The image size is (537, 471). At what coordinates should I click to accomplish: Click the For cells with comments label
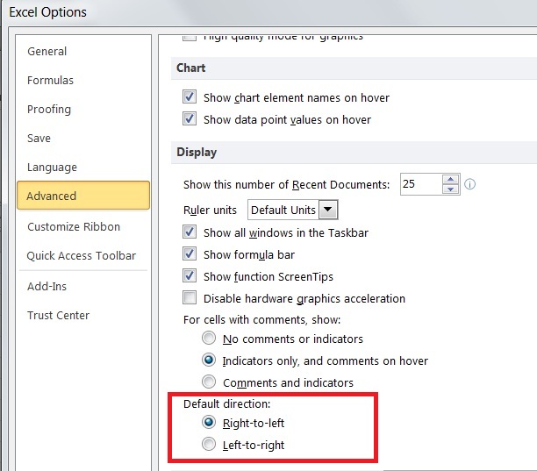pos(262,320)
